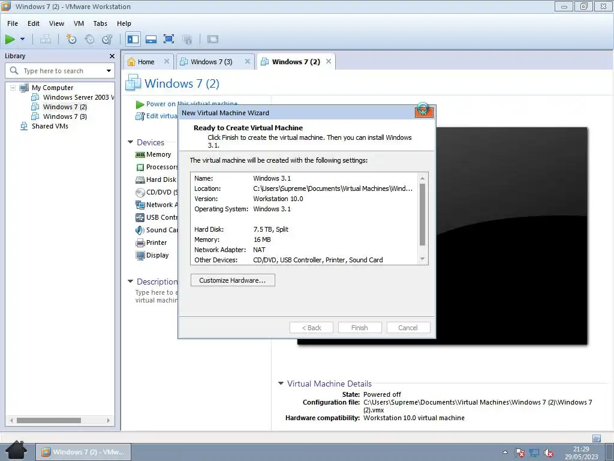Enter full screen mode via toolbar icon
The height and width of the screenshot is (461, 614).
click(x=168, y=39)
